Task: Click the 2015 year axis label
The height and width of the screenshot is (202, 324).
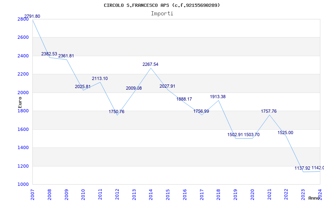Action: [168, 195]
